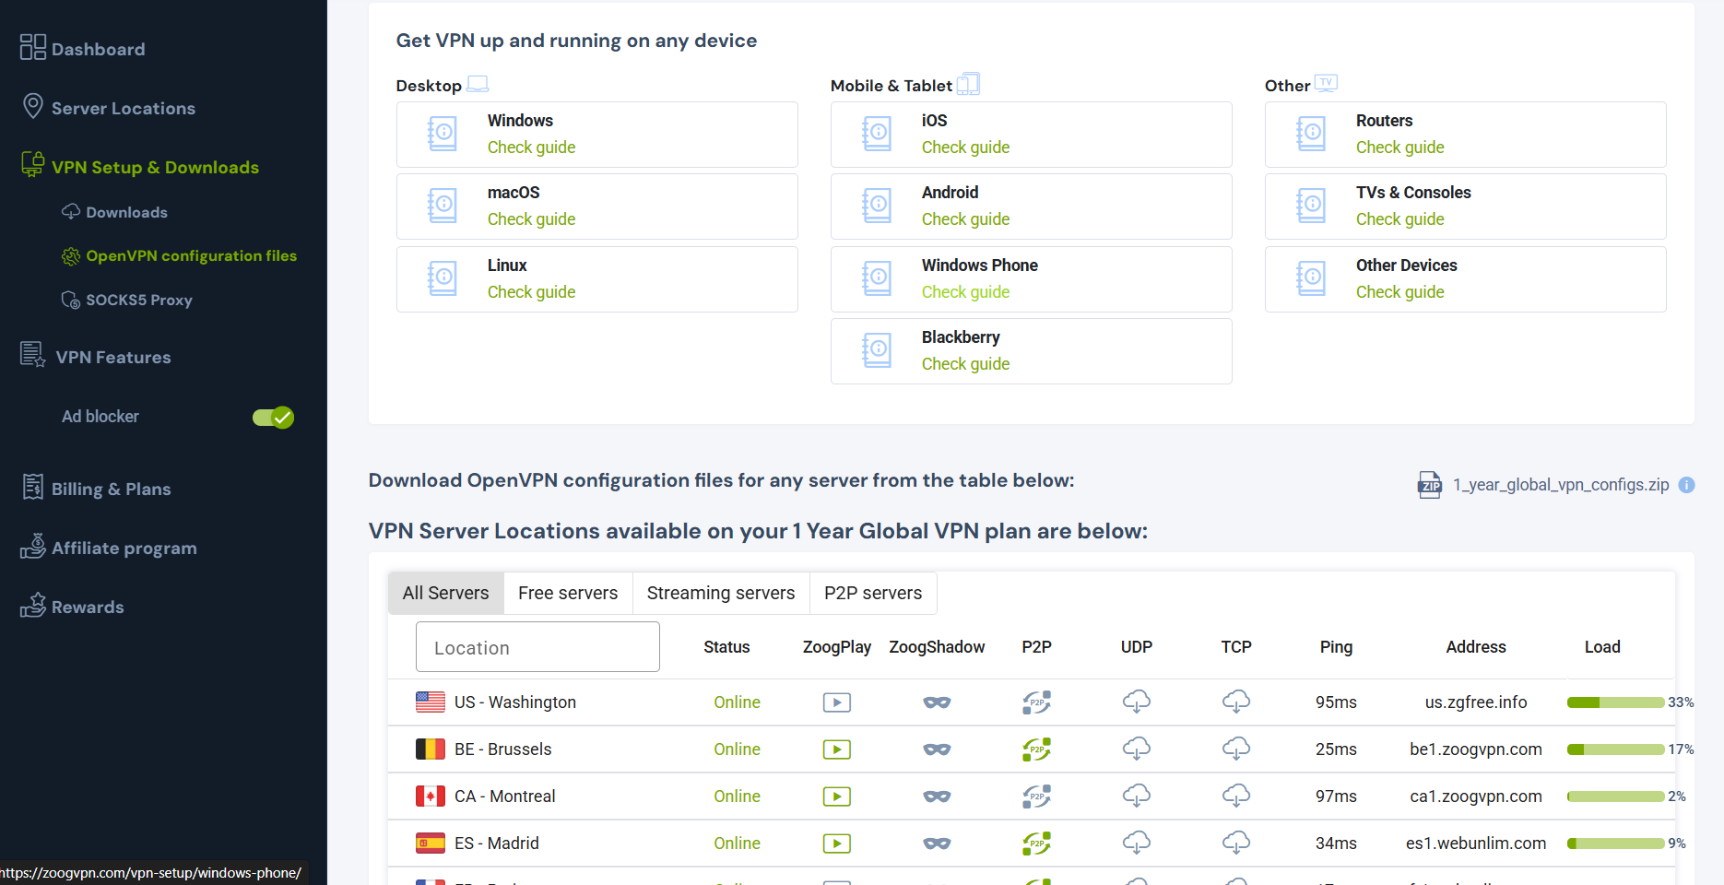Screen dimensions: 1724x885
Task: Switch to All Servers tab
Action: pyautogui.click(x=446, y=593)
